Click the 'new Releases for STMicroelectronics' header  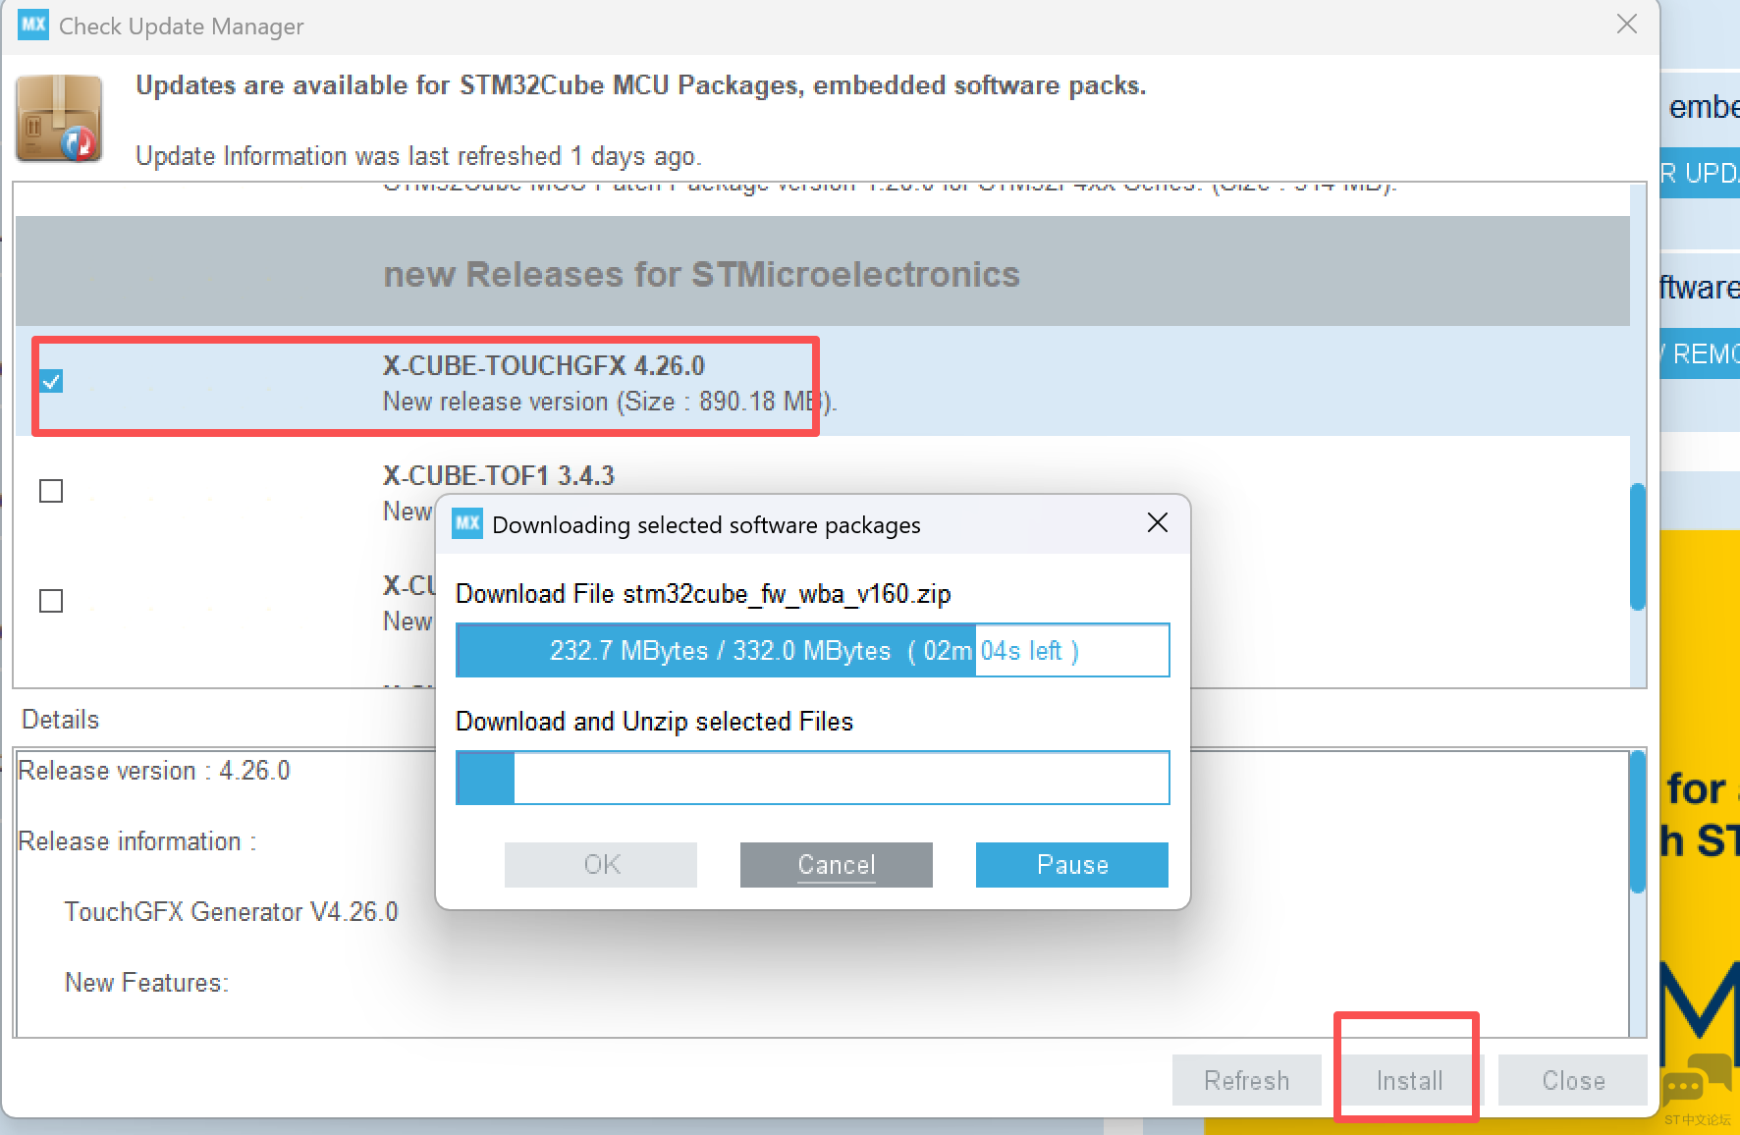pos(701,275)
